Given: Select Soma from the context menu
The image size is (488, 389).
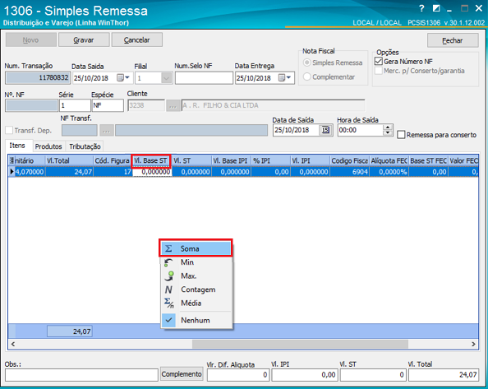Looking at the screenshot, I should coord(196,248).
